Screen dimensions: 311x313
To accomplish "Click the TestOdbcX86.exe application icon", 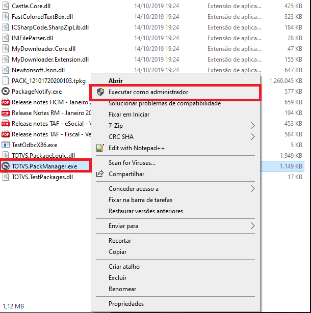I will (6, 145).
